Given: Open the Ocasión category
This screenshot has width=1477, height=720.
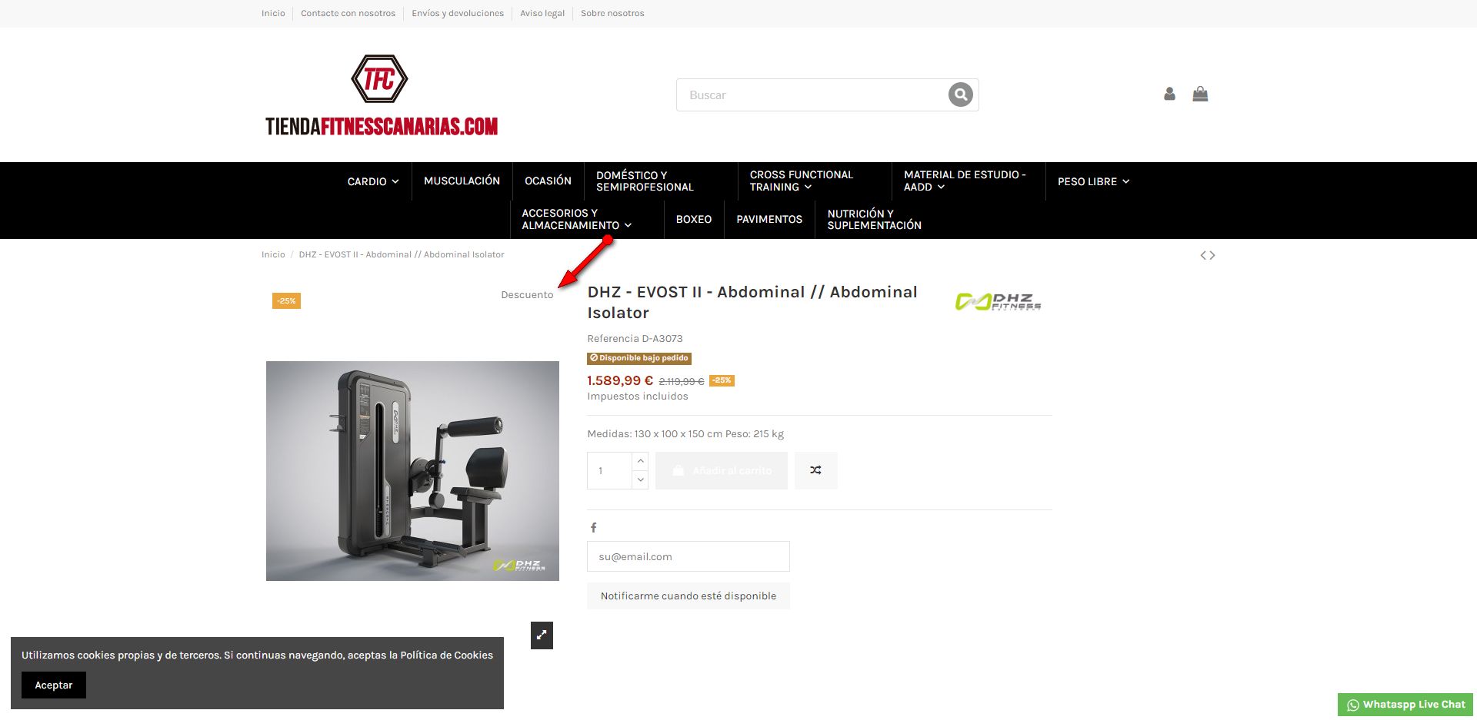Looking at the screenshot, I should [548, 181].
